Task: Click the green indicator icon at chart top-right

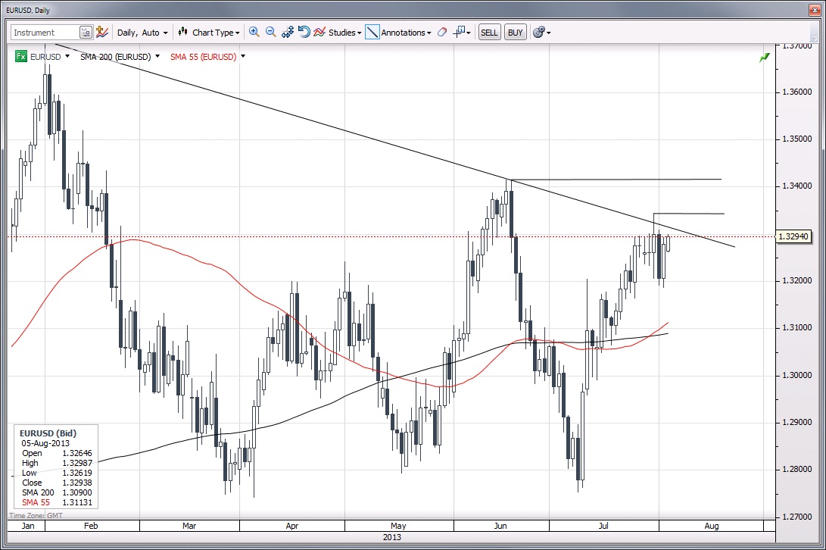Action: (x=765, y=58)
